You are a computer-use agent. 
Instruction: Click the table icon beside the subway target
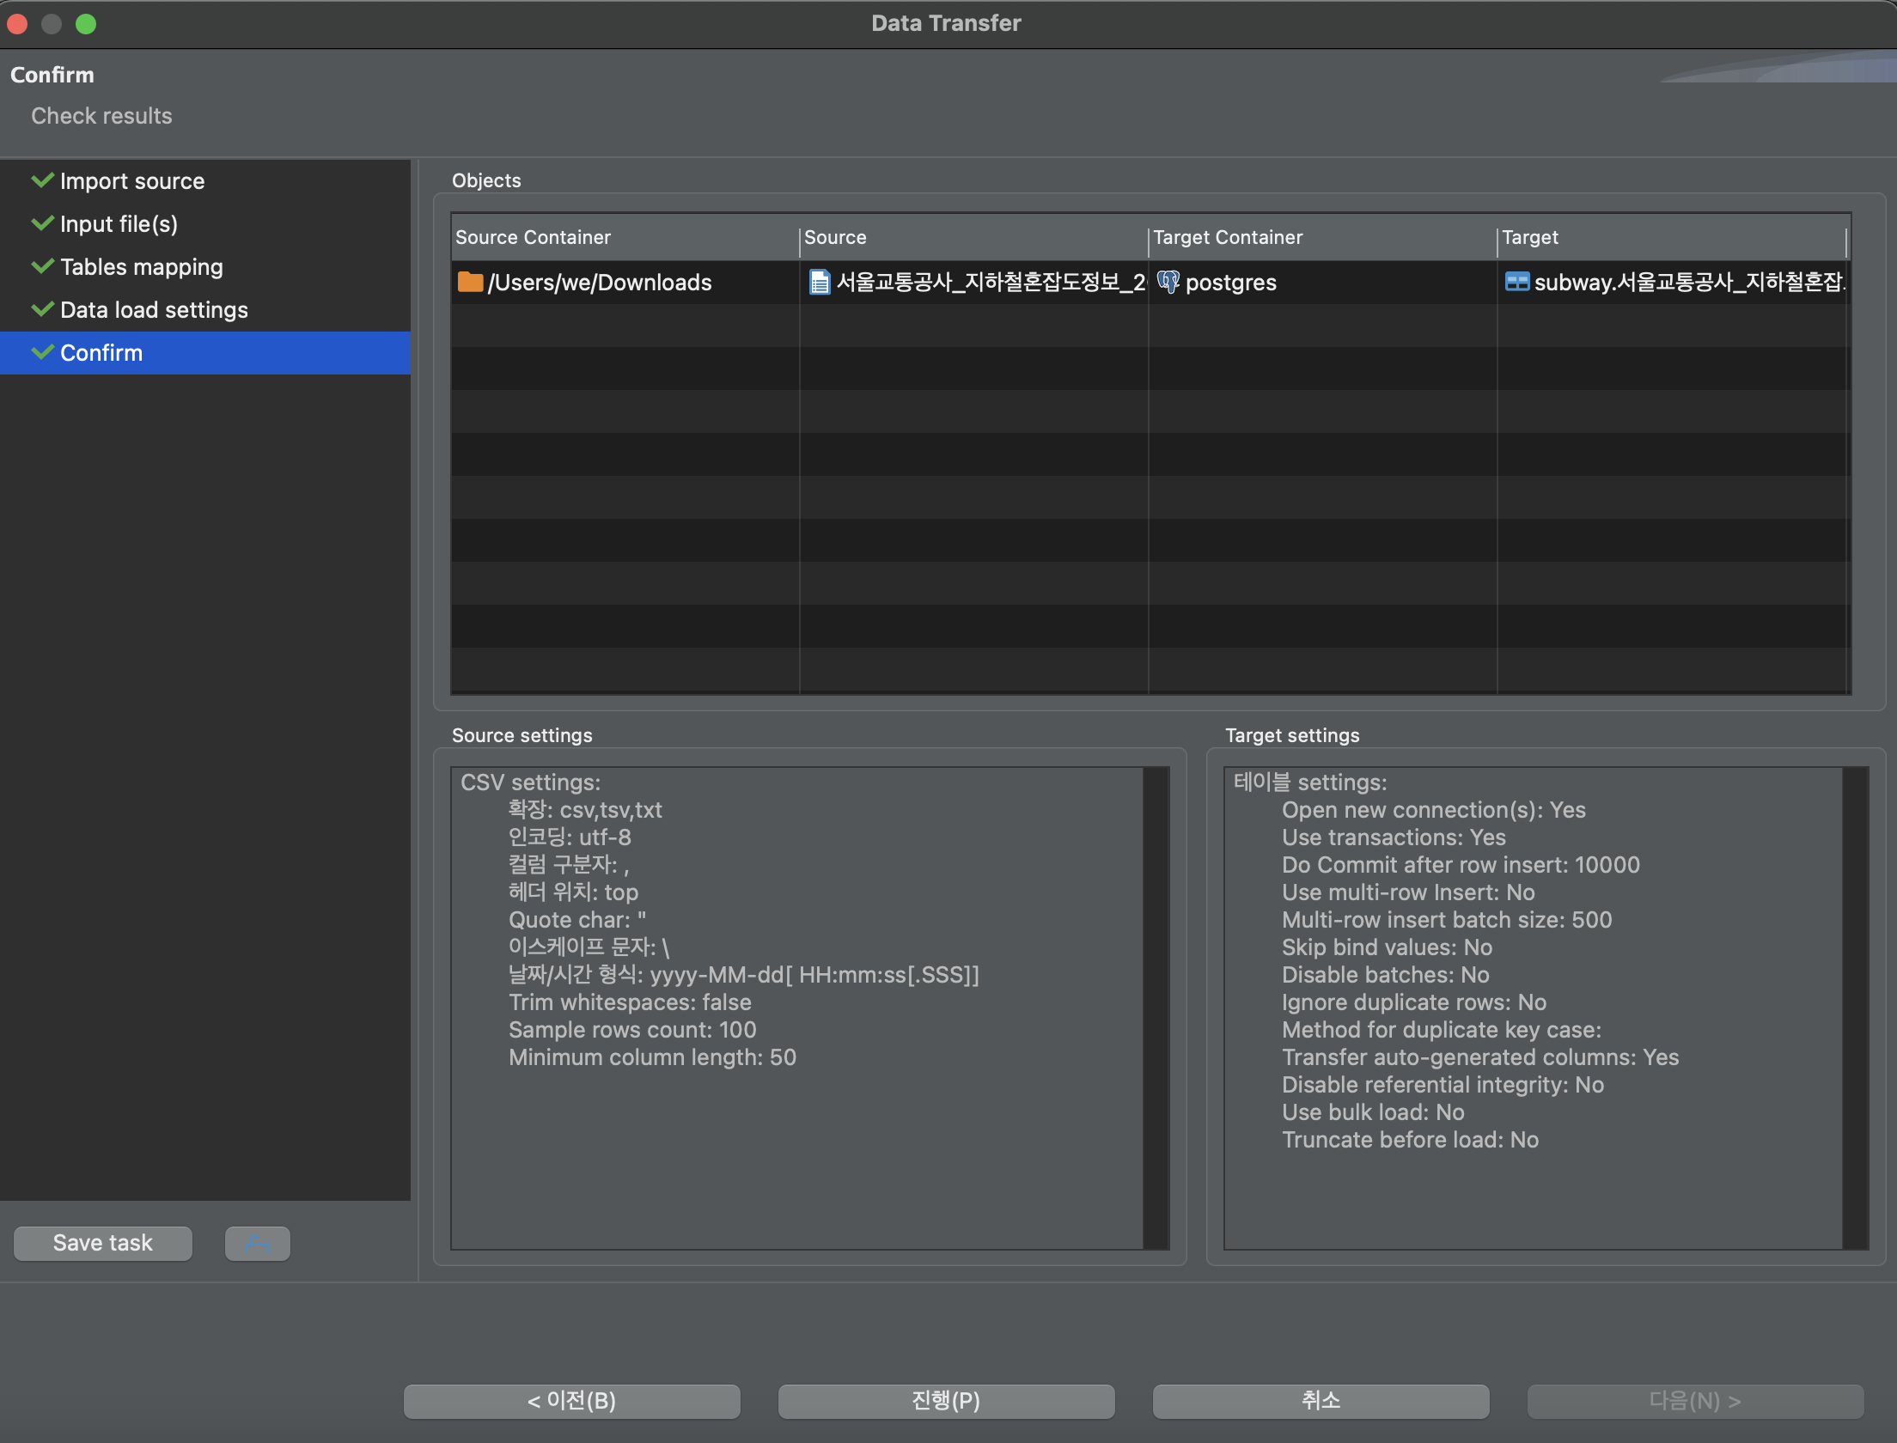click(1516, 282)
